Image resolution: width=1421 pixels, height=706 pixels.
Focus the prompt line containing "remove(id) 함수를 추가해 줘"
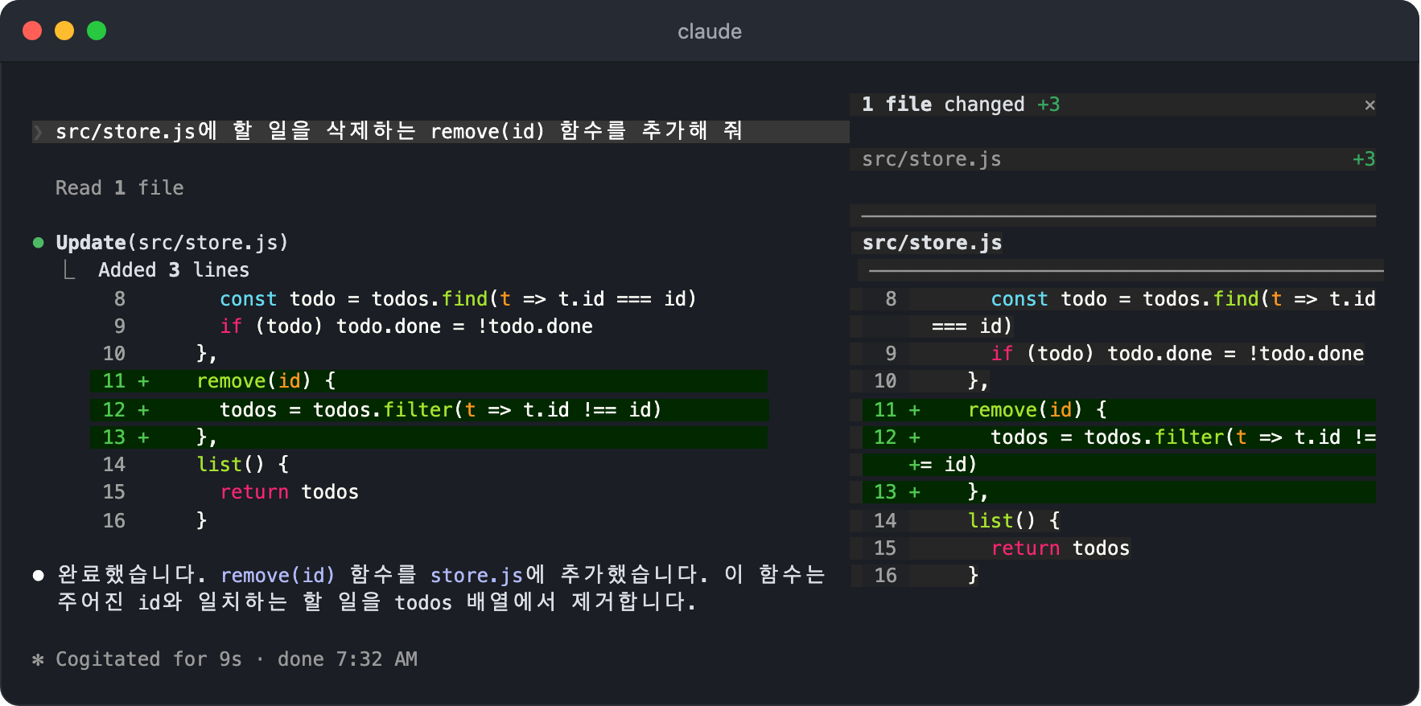[440, 132]
